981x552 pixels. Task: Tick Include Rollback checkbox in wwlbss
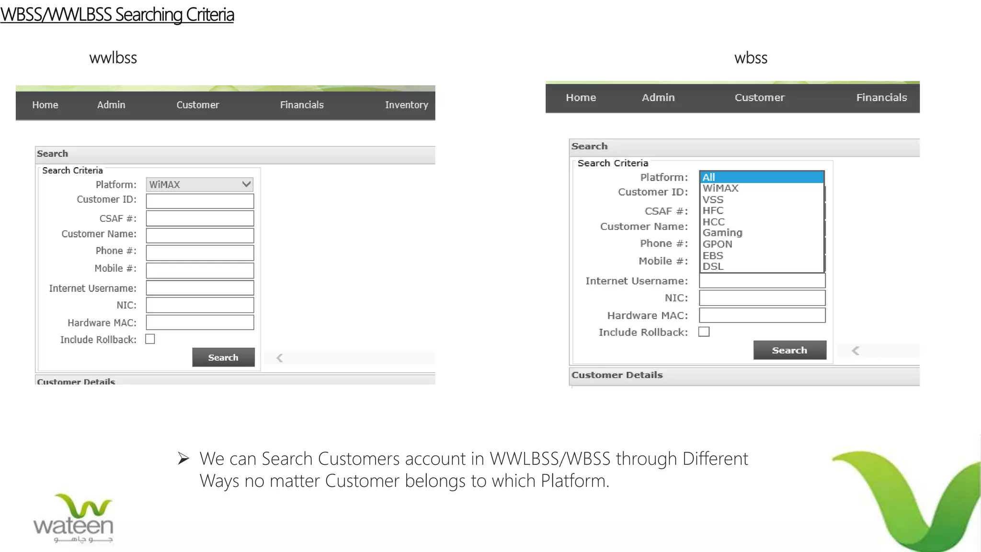pyautogui.click(x=150, y=339)
